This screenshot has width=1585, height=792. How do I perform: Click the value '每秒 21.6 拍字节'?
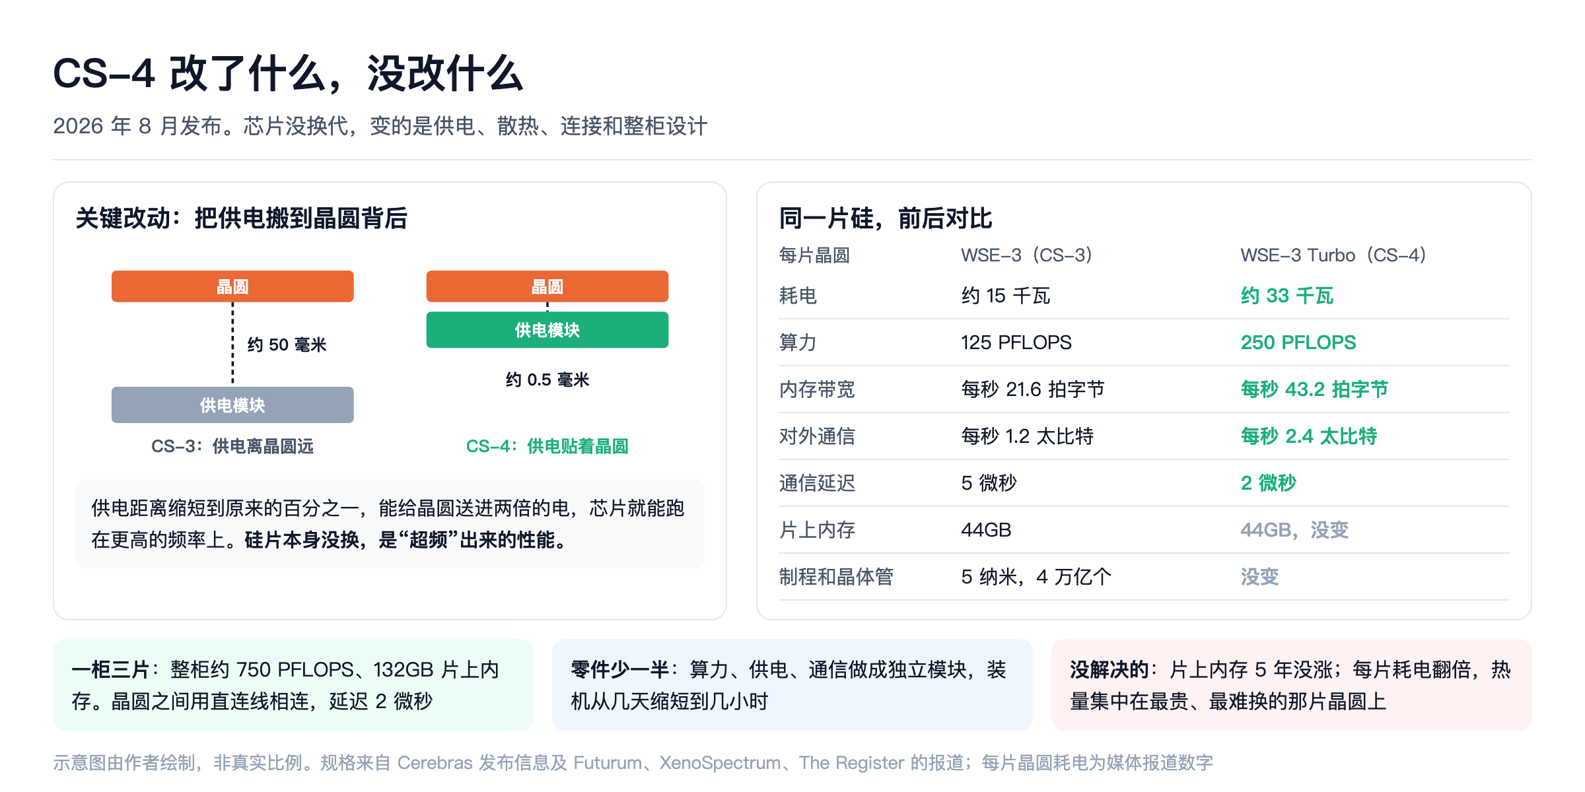pos(1032,389)
